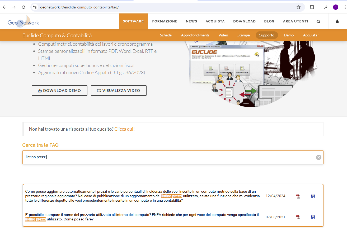347x241 pixels.
Task: Click the VISUALIZZA VIDEO button
Action: coord(119,91)
